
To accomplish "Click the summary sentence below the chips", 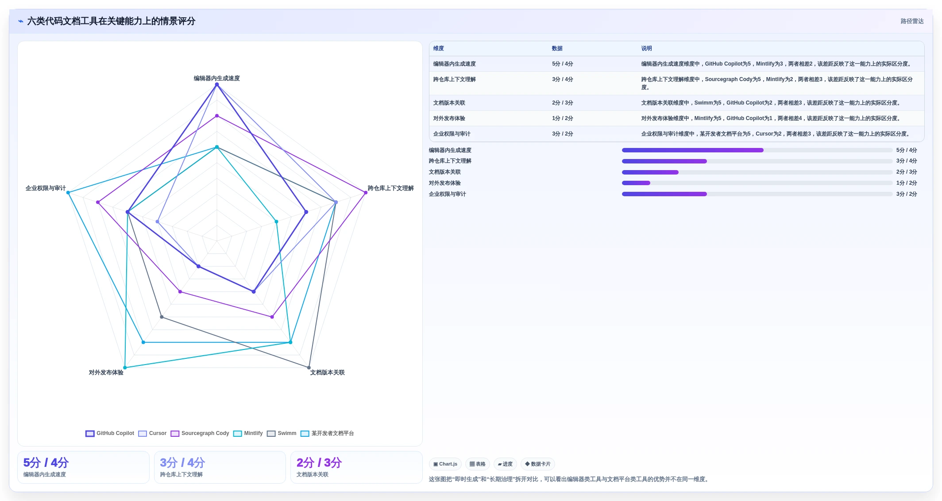I will [570, 479].
